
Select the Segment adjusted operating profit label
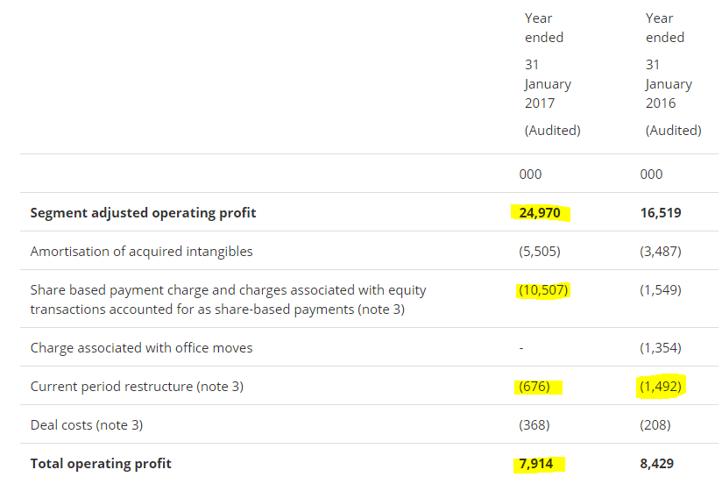click(143, 212)
